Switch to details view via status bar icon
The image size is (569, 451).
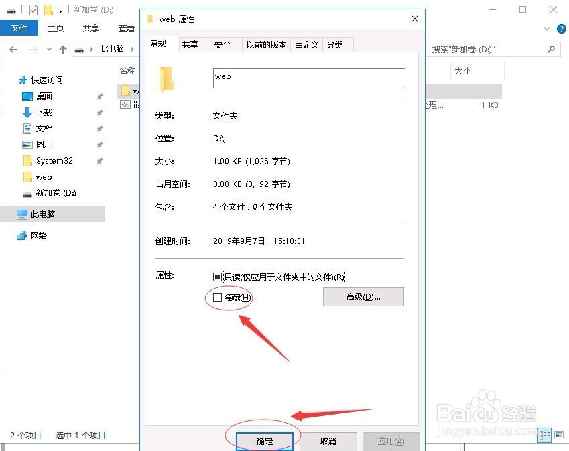(x=544, y=436)
